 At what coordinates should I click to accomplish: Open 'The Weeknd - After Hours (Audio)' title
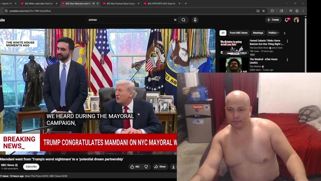click(264, 61)
